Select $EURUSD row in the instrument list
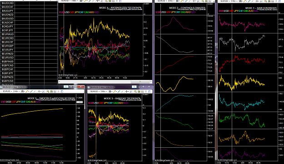The image size is (284, 164). coord(29,58)
